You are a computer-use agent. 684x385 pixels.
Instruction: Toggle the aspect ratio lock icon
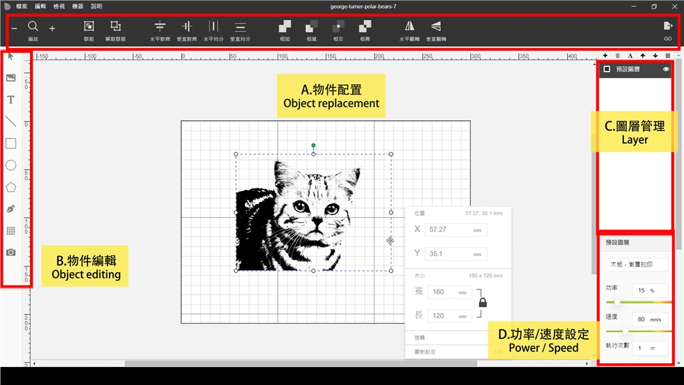[x=482, y=302]
